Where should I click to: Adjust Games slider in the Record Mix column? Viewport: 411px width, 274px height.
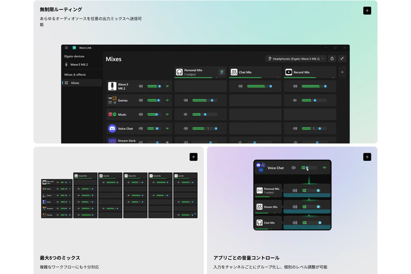pos(314,100)
